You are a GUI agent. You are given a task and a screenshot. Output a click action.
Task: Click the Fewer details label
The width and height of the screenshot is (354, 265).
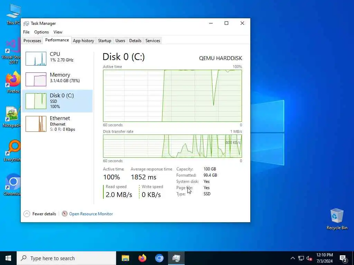44,214
